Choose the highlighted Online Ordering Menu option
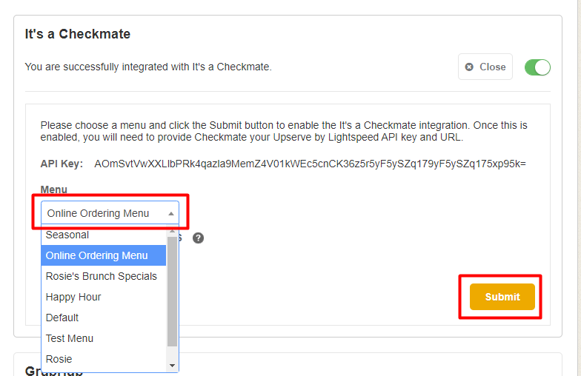This screenshot has width=581, height=376. [97, 255]
